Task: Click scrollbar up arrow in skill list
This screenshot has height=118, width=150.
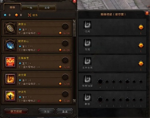Action: point(75,21)
